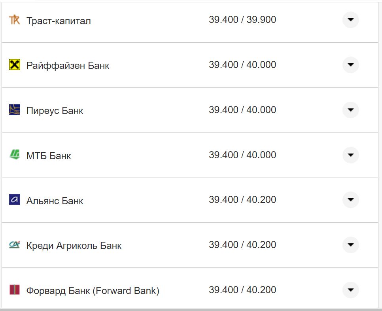Select the Пиреус Банк name text
This screenshot has width=382, height=311.
(x=55, y=110)
